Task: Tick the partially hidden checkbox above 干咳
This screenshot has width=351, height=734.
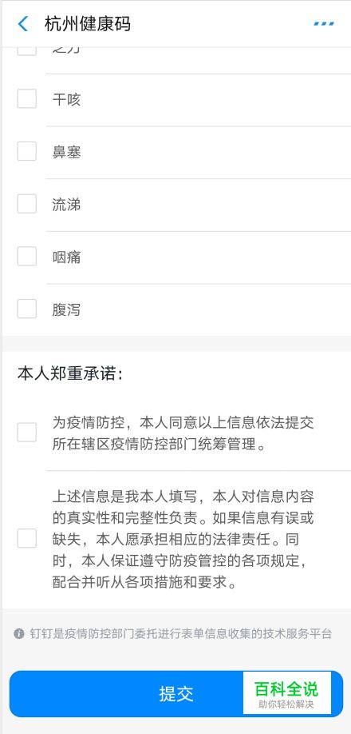Action: 26,50
